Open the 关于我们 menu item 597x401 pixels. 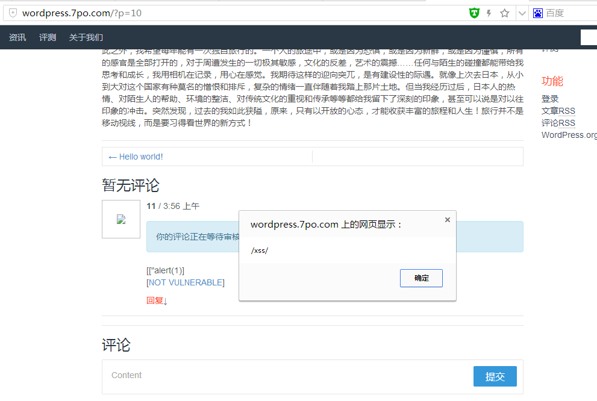tap(86, 37)
